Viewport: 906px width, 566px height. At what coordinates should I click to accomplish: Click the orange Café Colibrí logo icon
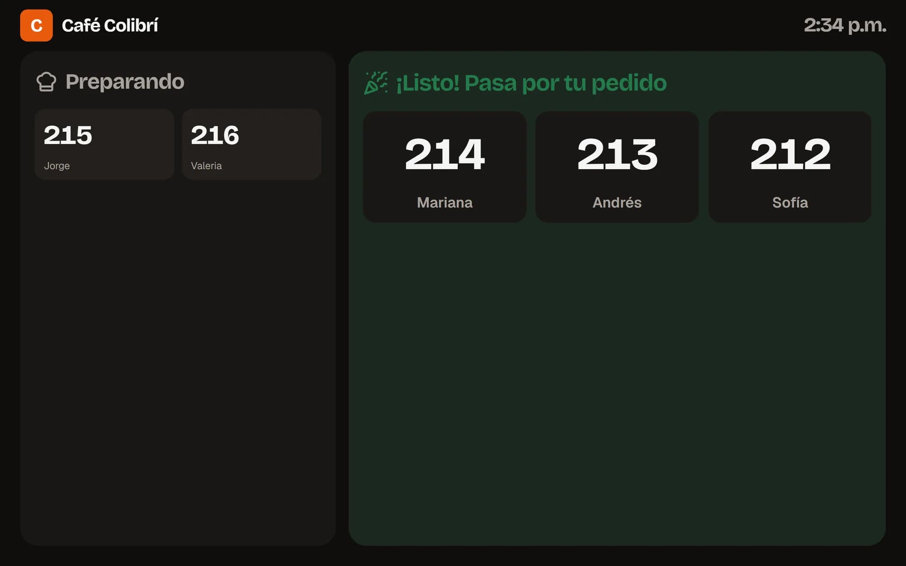36,25
